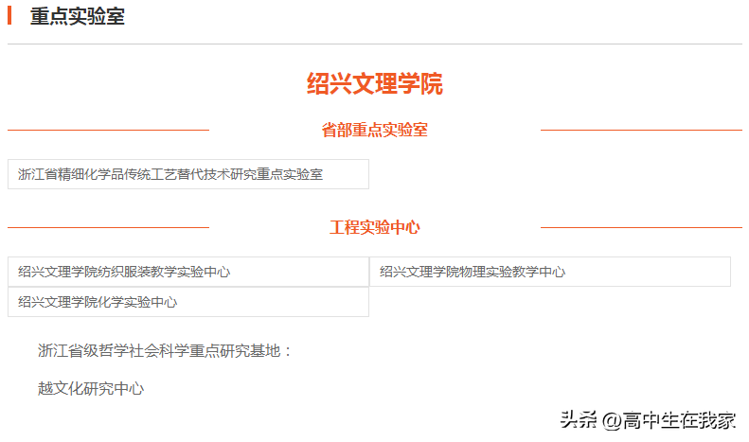The image size is (749, 442).
Task: Click orange divider line right of 工程实验中心
Action: tap(641, 228)
